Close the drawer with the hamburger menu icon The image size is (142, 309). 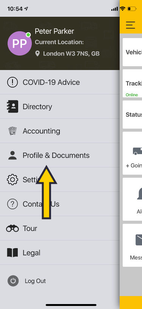click(x=131, y=25)
